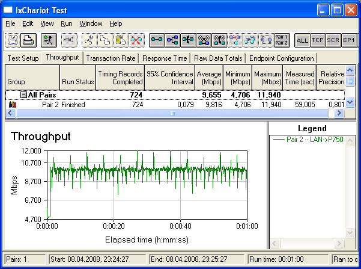Viewport: 361px width, 269px height.
Task: Click the Pair 1 Pair 2 toolbar icon
Action: pyautogui.click(x=282, y=40)
